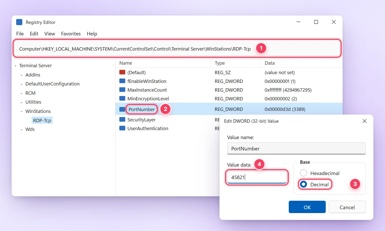385x231 pixels.
Task: Click the PortNumber DWORD icon
Action: click(x=122, y=109)
